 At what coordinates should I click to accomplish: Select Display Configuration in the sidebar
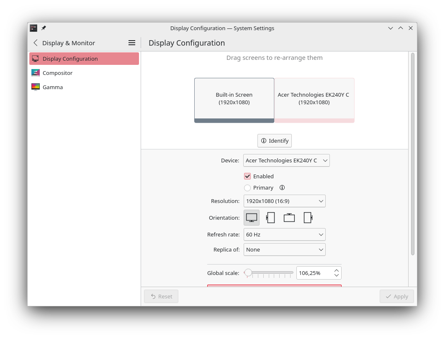point(84,59)
